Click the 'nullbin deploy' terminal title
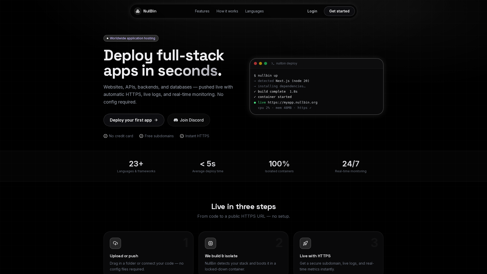The height and width of the screenshot is (274, 487). click(x=287, y=63)
